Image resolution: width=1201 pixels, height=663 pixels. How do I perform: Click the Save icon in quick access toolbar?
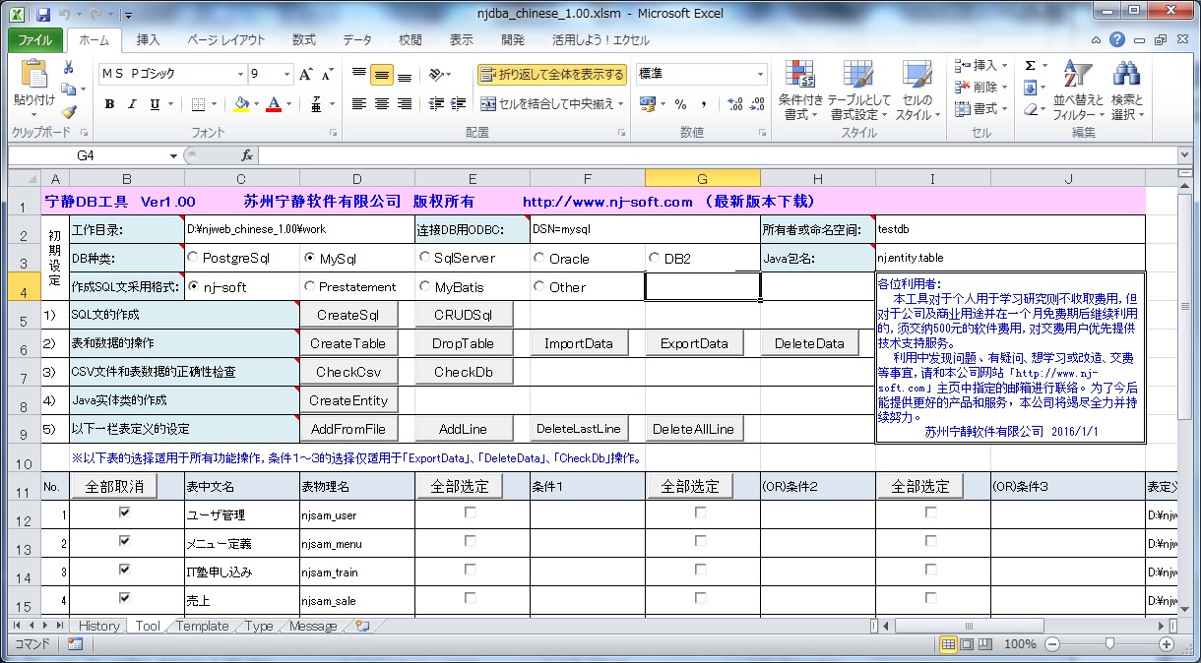click(42, 15)
